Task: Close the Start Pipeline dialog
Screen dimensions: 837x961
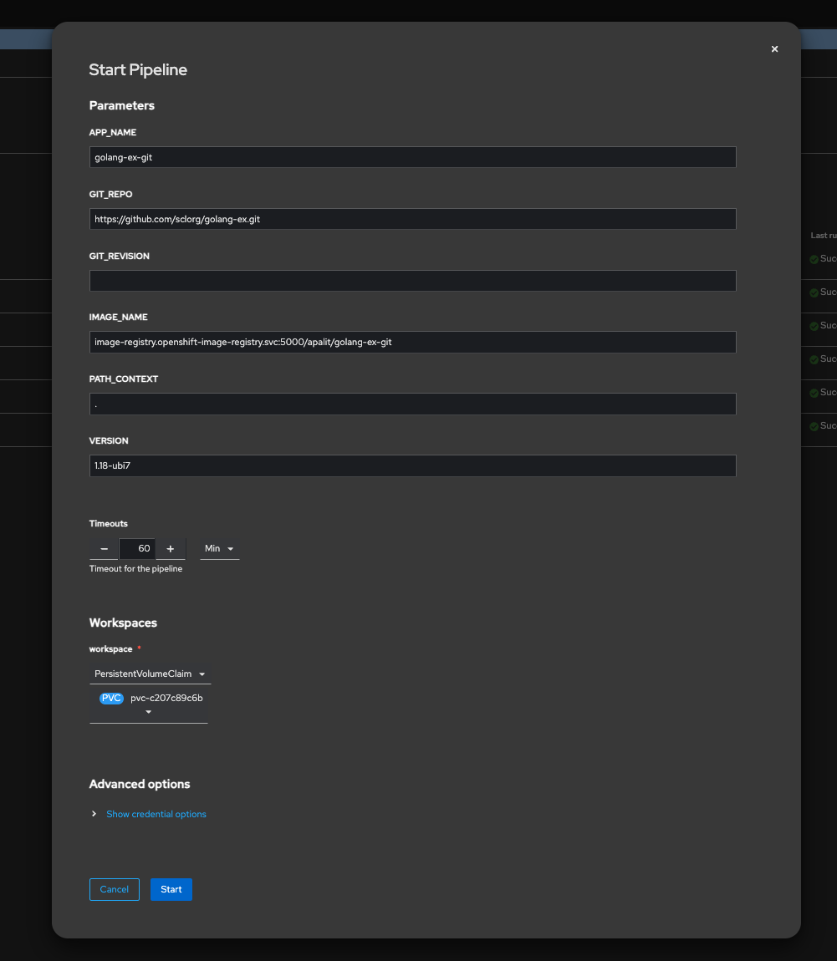Action: [774, 49]
